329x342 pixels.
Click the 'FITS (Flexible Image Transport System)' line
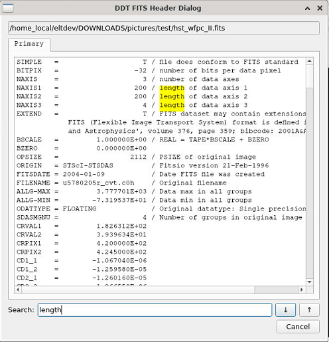pos(186,122)
